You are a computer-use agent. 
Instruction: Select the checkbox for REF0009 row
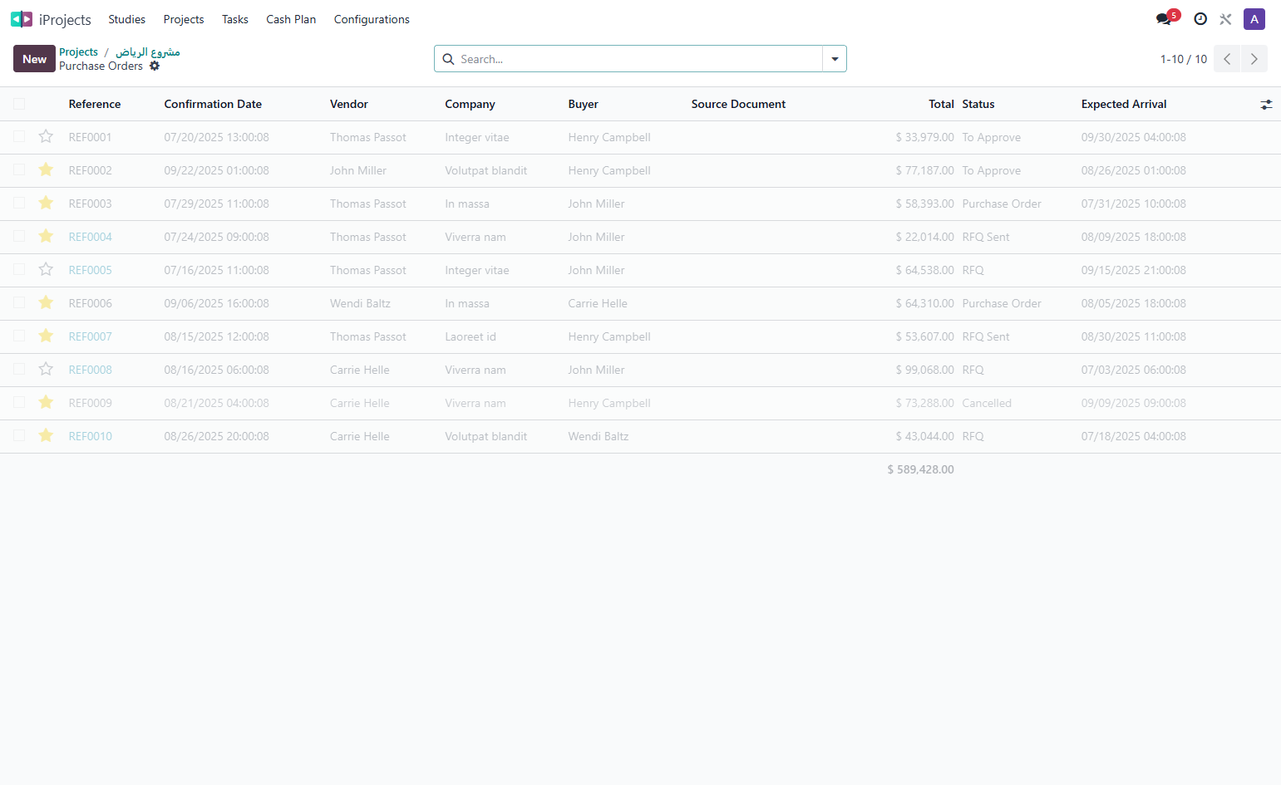(19, 402)
